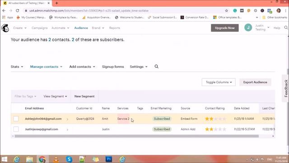Open Ashleyjohn094@gmail.com contact profile
The height and width of the screenshot is (163, 289).
tap(43, 119)
